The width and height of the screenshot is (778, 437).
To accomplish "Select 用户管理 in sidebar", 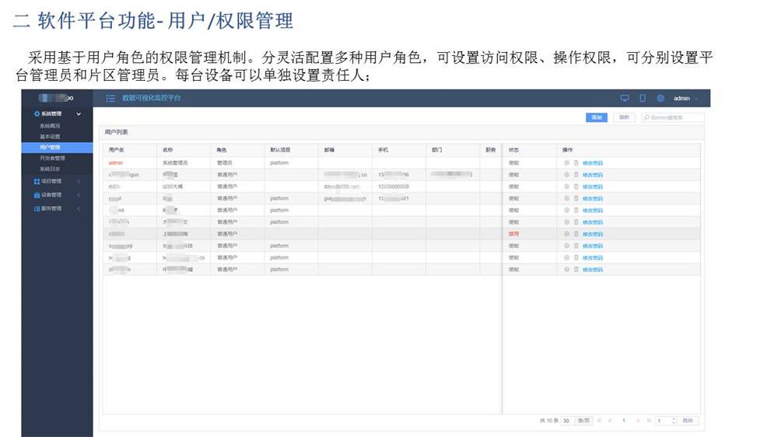I will (x=57, y=147).
